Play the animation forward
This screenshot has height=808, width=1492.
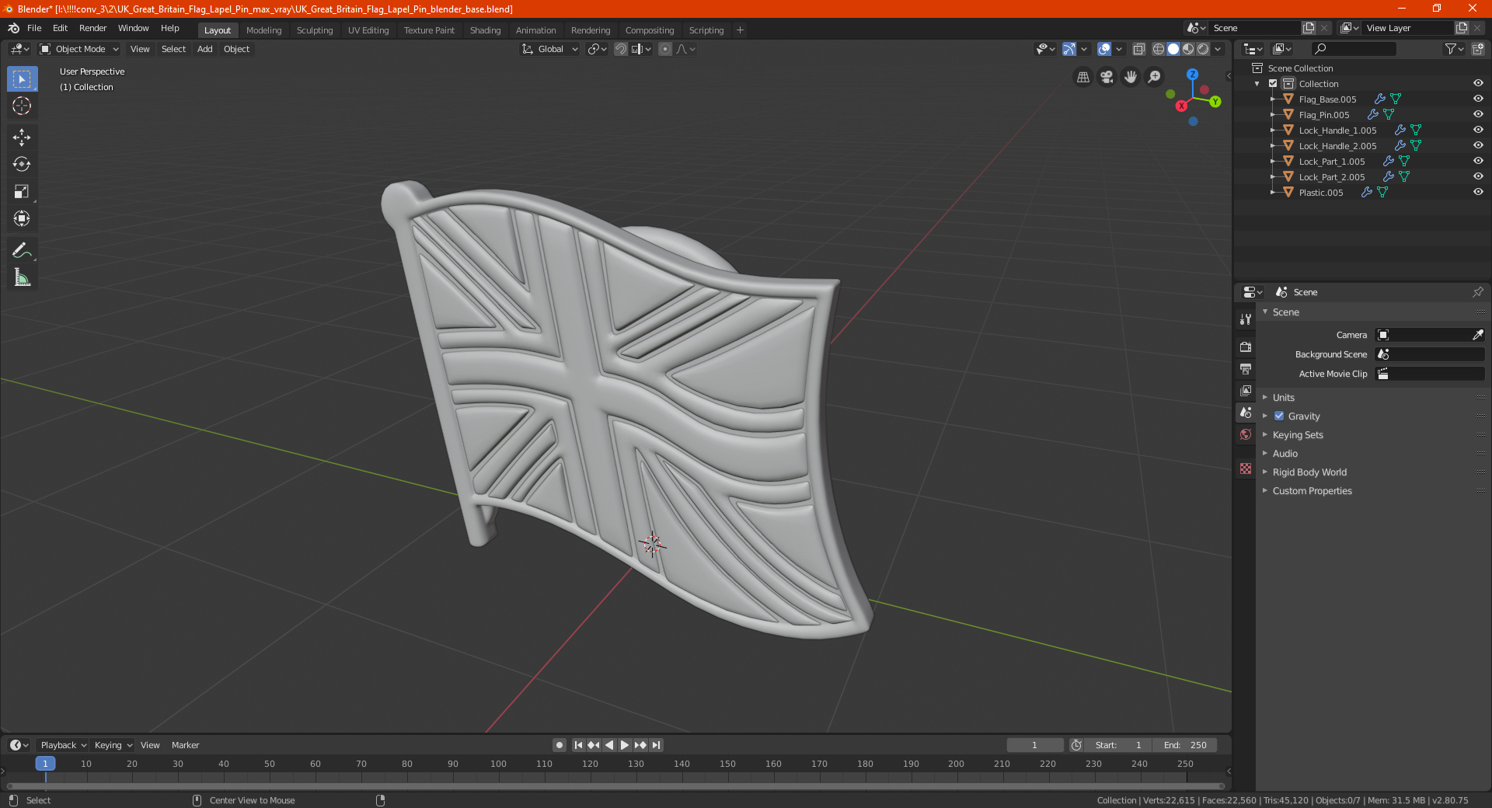[625, 745]
